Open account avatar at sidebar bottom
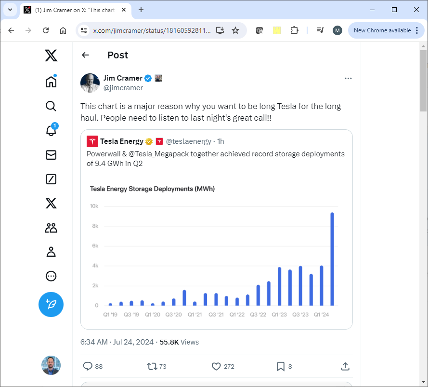The height and width of the screenshot is (387, 428). click(x=51, y=365)
